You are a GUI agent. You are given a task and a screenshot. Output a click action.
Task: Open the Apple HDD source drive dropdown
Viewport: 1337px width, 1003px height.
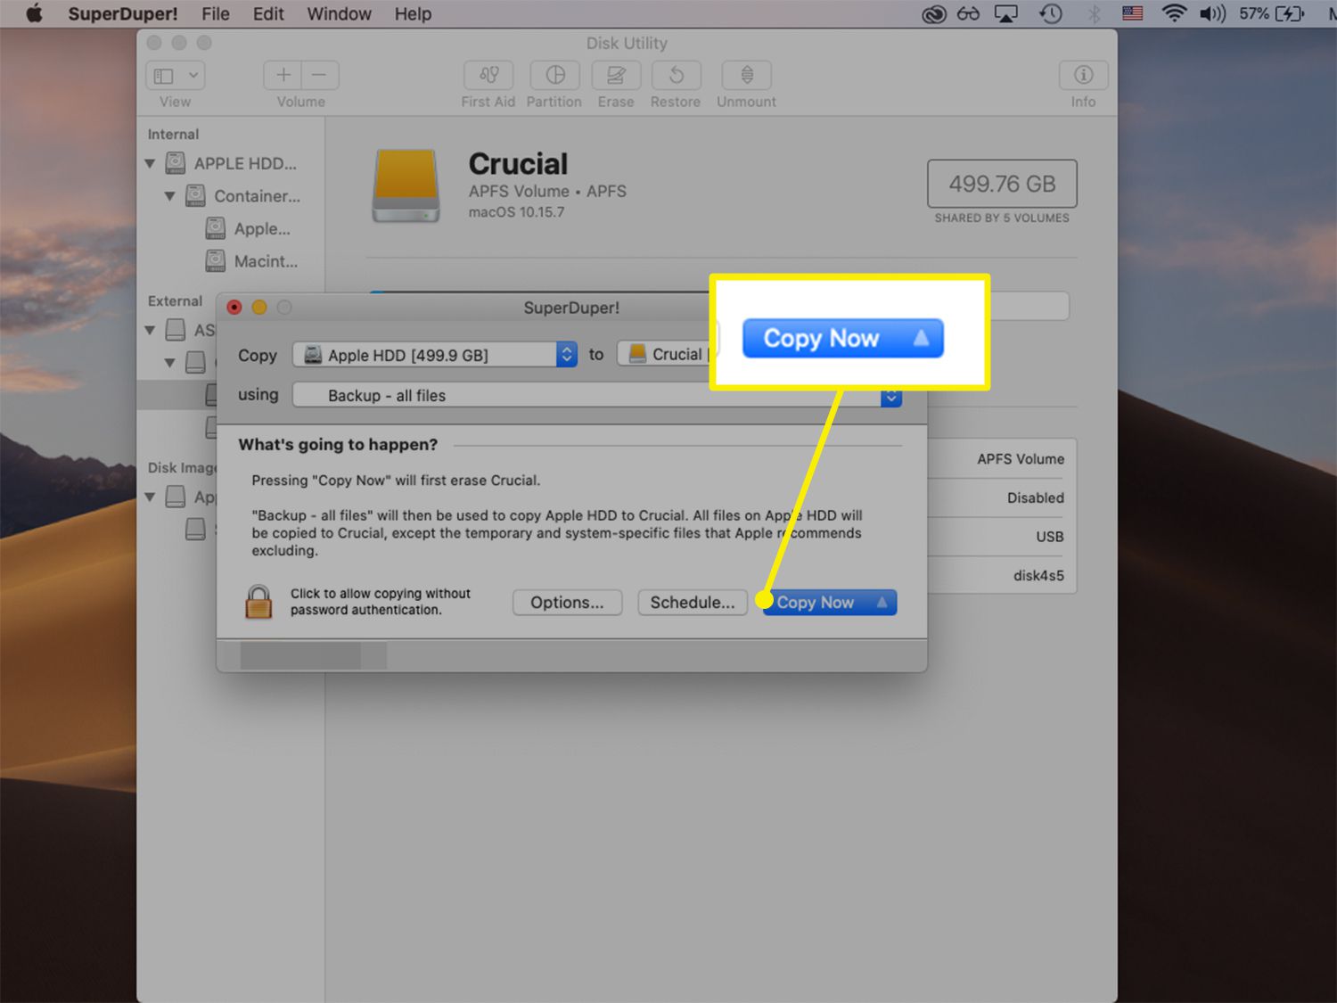click(435, 355)
